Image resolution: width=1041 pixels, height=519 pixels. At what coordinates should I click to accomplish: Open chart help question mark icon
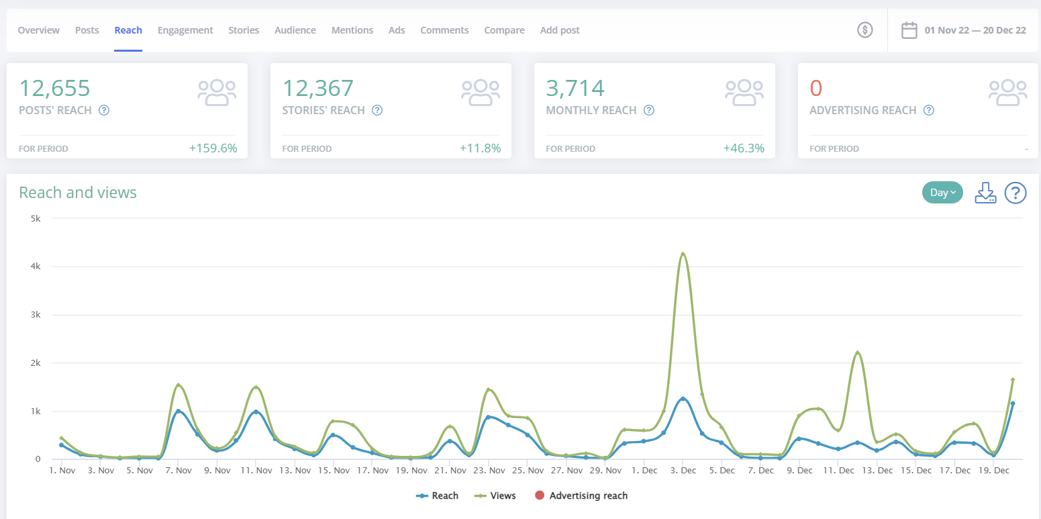pyautogui.click(x=1015, y=193)
